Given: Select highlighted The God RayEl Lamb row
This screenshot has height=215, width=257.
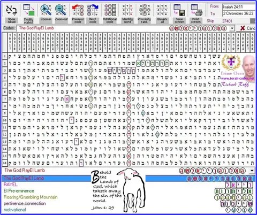Looking at the screenshot, I should [x=128, y=178].
